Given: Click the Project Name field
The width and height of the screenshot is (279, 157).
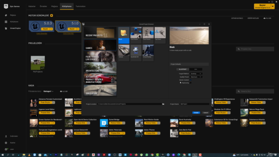Looking at the screenshot, I should 194,104.
